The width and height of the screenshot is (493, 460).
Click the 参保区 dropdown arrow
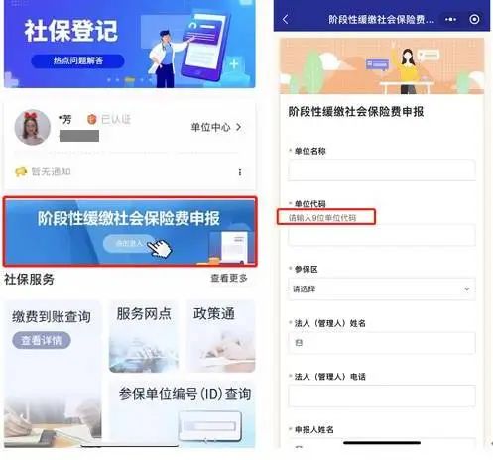tap(467, 289)
